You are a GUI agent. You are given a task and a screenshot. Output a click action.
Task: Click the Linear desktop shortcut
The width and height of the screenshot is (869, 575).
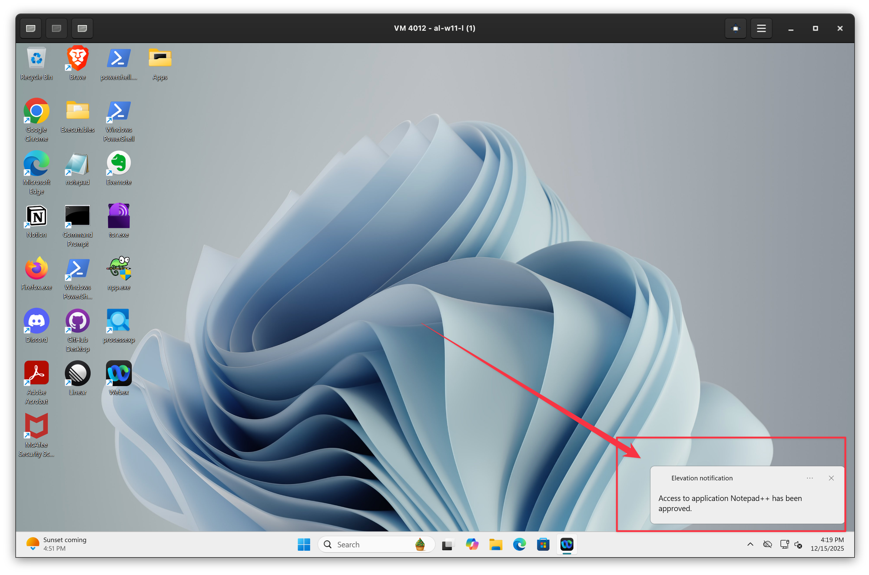(77, 374)
